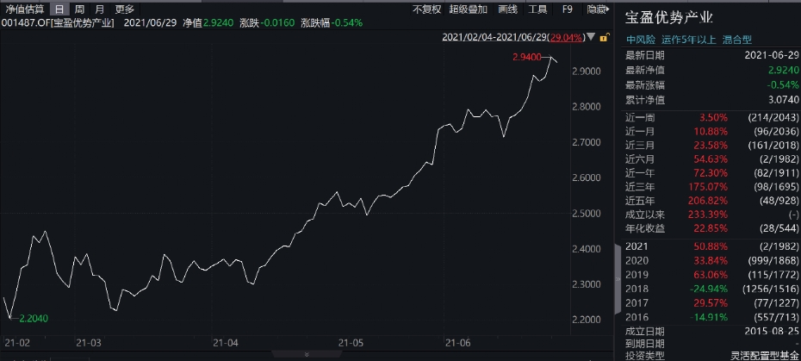Click the 近一月 return 10.88%

point(711,132)
